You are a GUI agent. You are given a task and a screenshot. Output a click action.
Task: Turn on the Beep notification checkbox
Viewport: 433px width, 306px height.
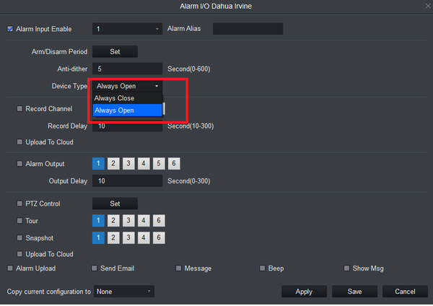point(262,268)
